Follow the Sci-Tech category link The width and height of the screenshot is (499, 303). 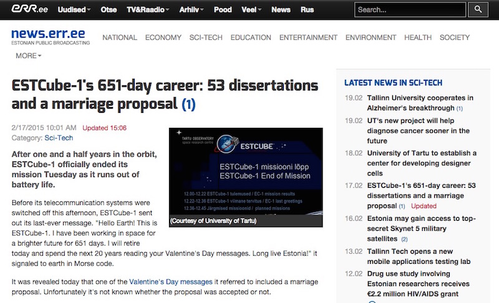pyautogui.click(x=59, y=138)
